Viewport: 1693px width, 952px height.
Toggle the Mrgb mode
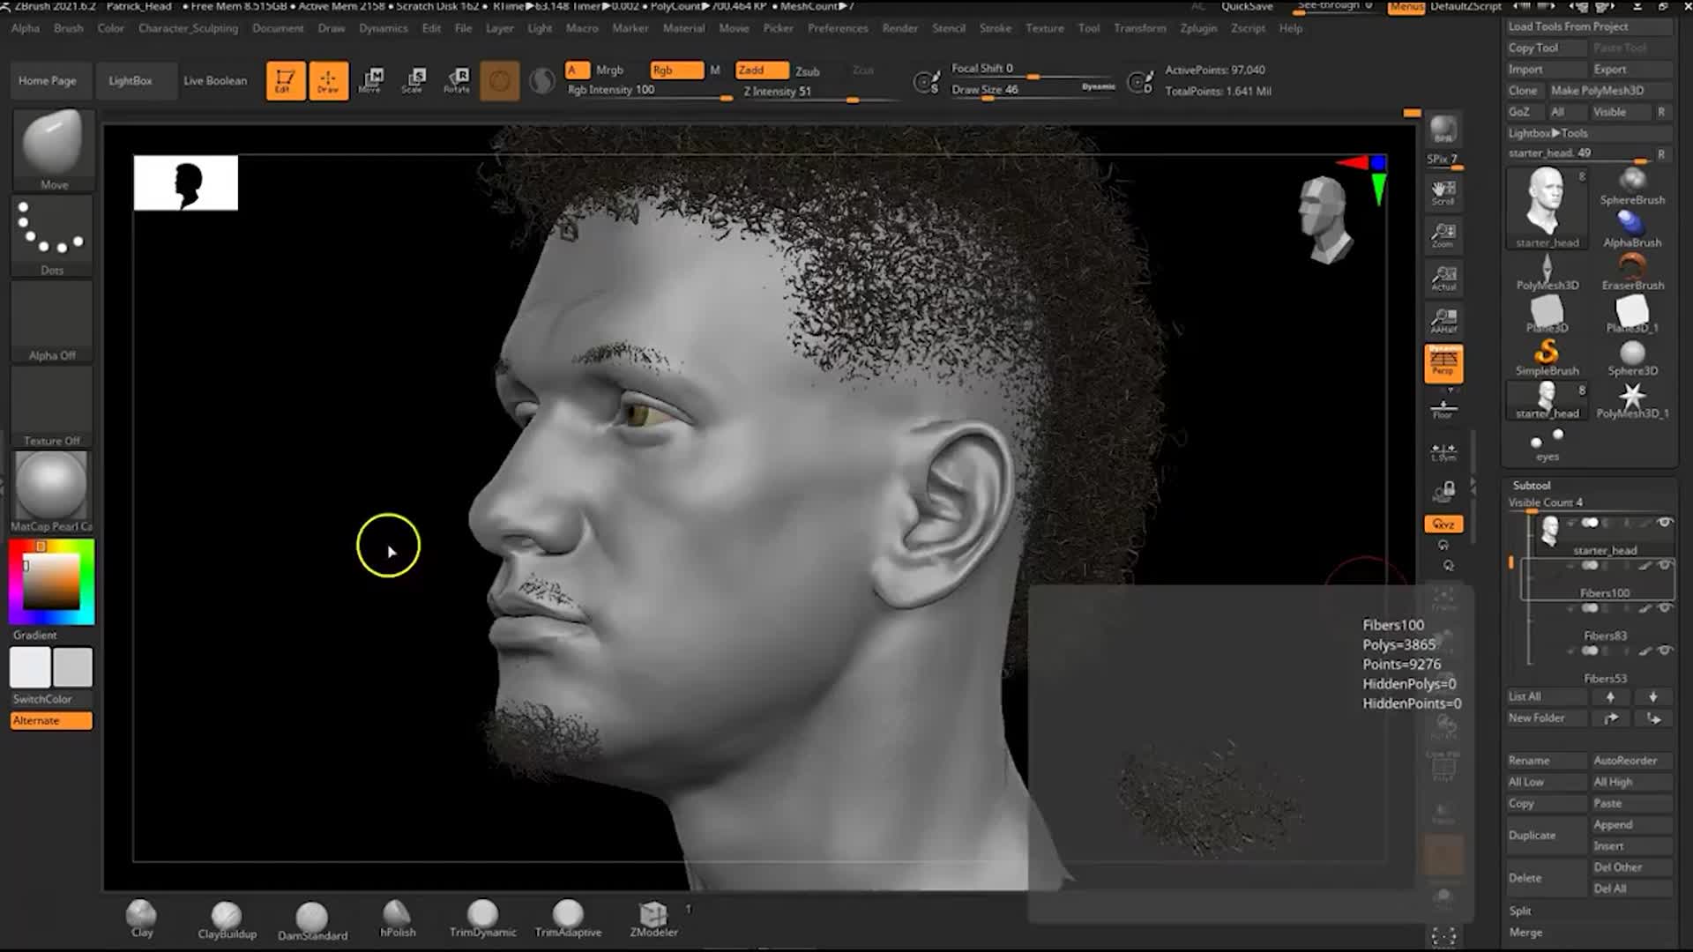[609, 70]
